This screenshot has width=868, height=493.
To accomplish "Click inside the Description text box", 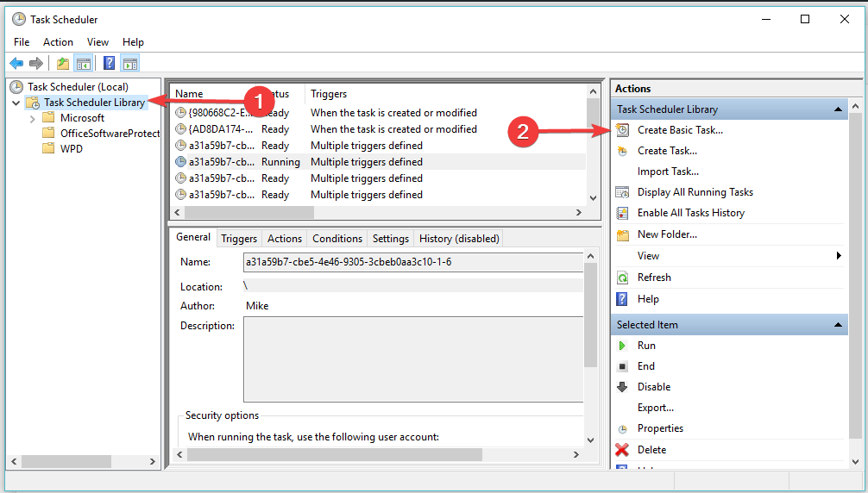I will pyautogui.click(x=413, y=359).
